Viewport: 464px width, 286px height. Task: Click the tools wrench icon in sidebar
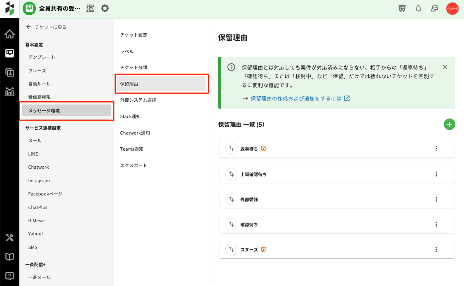point(9,237)
